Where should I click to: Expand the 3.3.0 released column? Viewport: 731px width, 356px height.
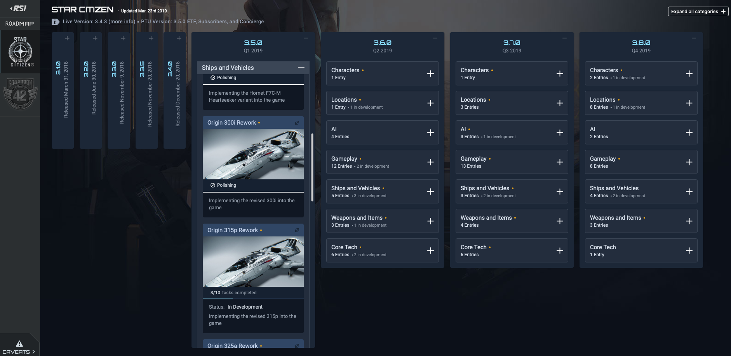[123, 38]
